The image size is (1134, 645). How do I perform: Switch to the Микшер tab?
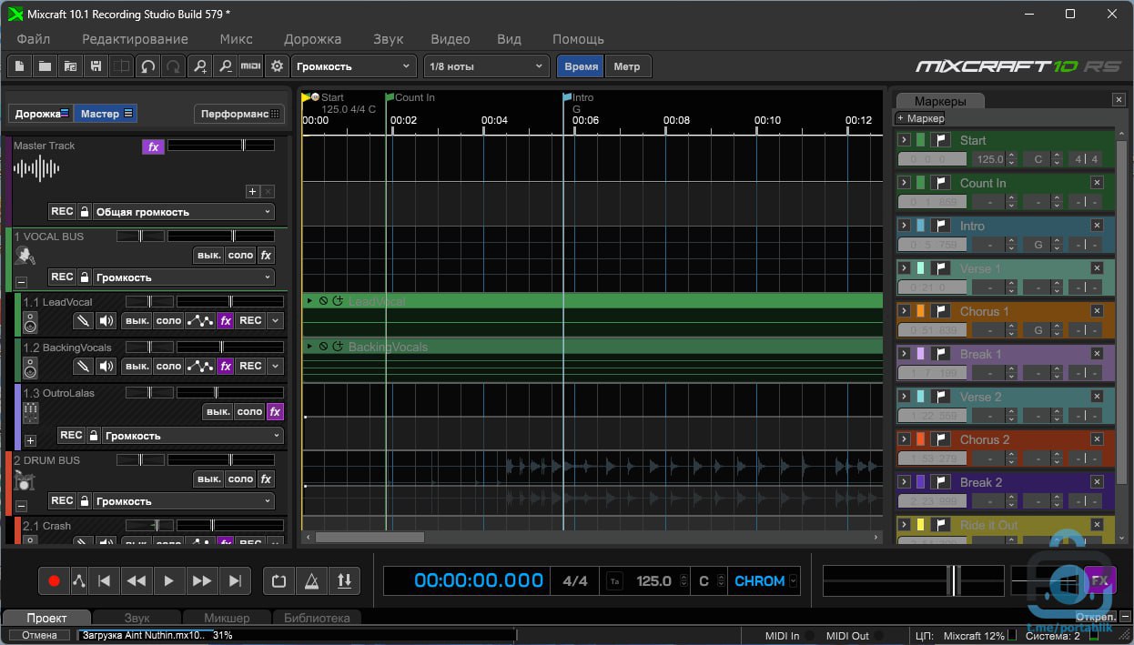(227, 618)
